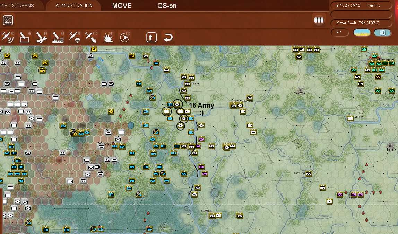398x234 pixels.
Task: Select the infantry counter northeast of Smolensk label
Action: pos(250,98)
